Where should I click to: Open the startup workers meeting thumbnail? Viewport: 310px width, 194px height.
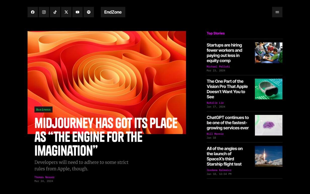[268, 53]
